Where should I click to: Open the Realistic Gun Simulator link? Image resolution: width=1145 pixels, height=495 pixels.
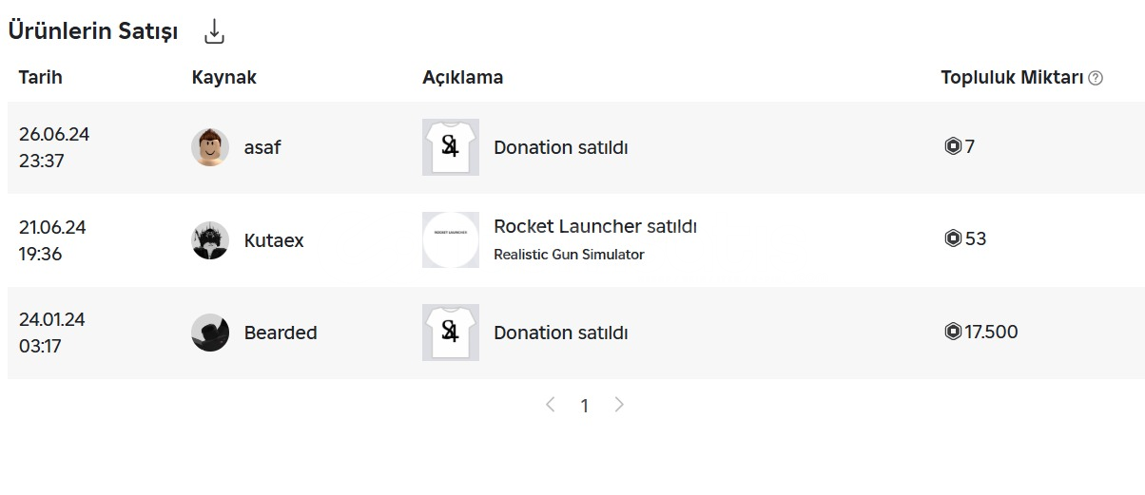tap(569, 254)
